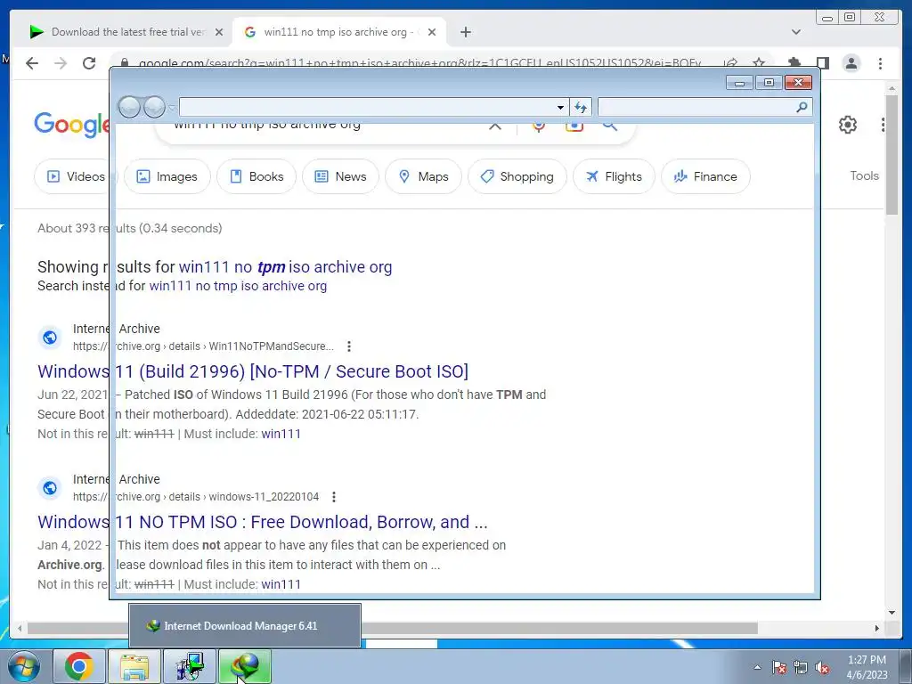Click the taskbar clock showing 1:27 PM
912x684 pixels.
[867, 667]
